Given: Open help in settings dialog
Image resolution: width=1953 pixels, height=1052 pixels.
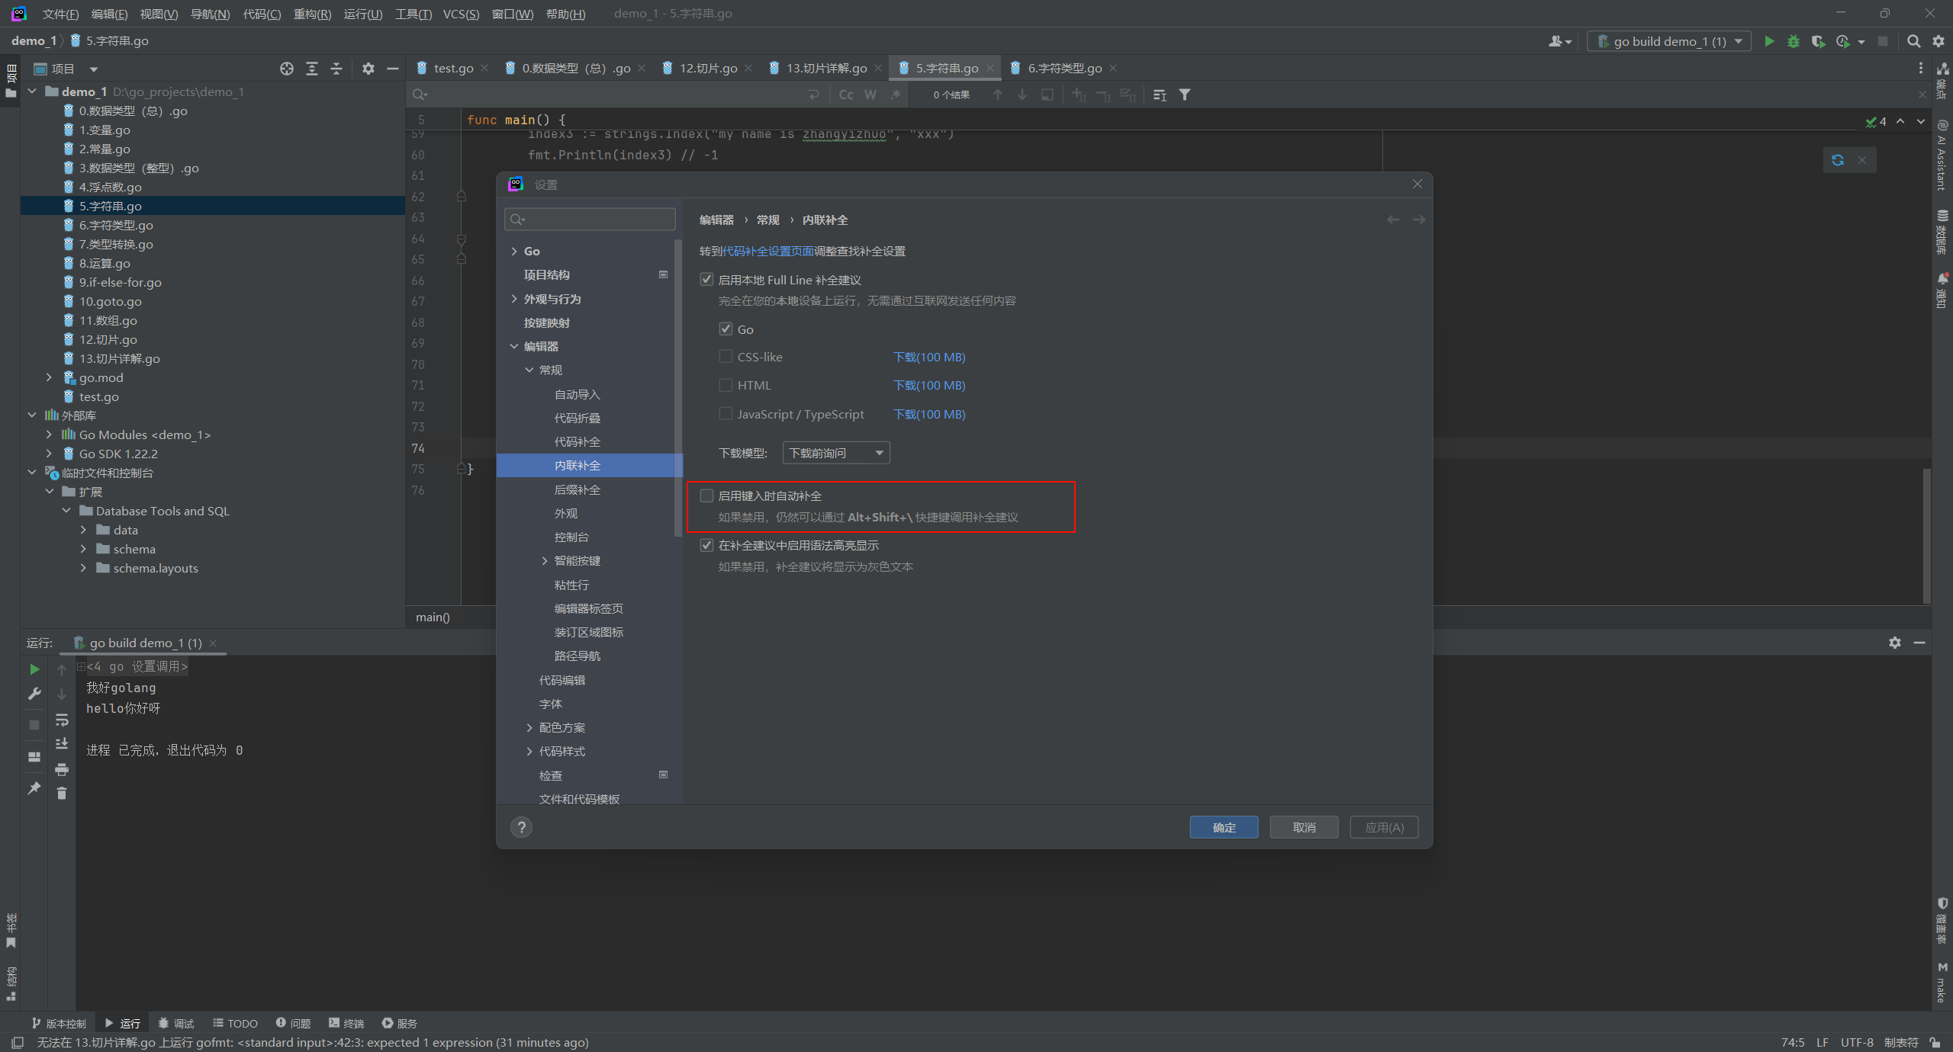Looking at the screenshot, I should (522, 827).
